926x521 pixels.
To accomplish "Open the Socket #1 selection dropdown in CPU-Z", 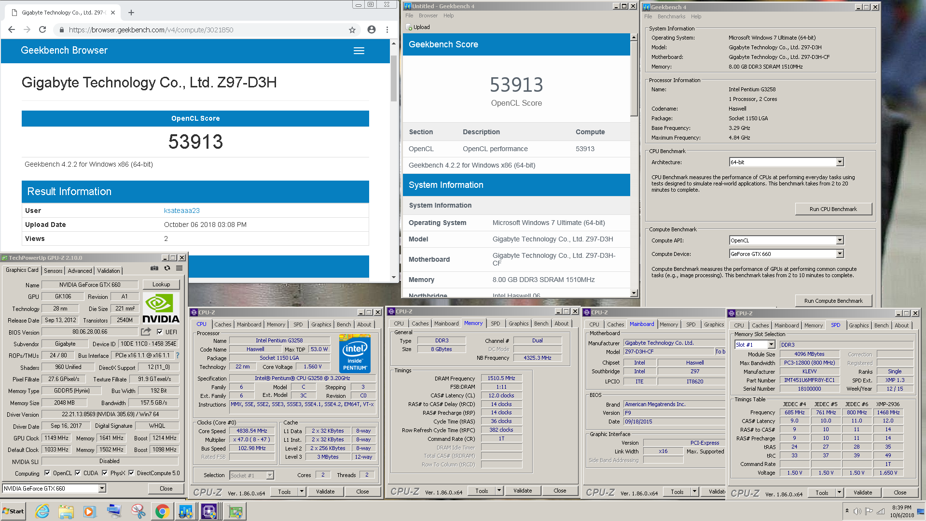I will pyautogui.click(x=270, y=476).
